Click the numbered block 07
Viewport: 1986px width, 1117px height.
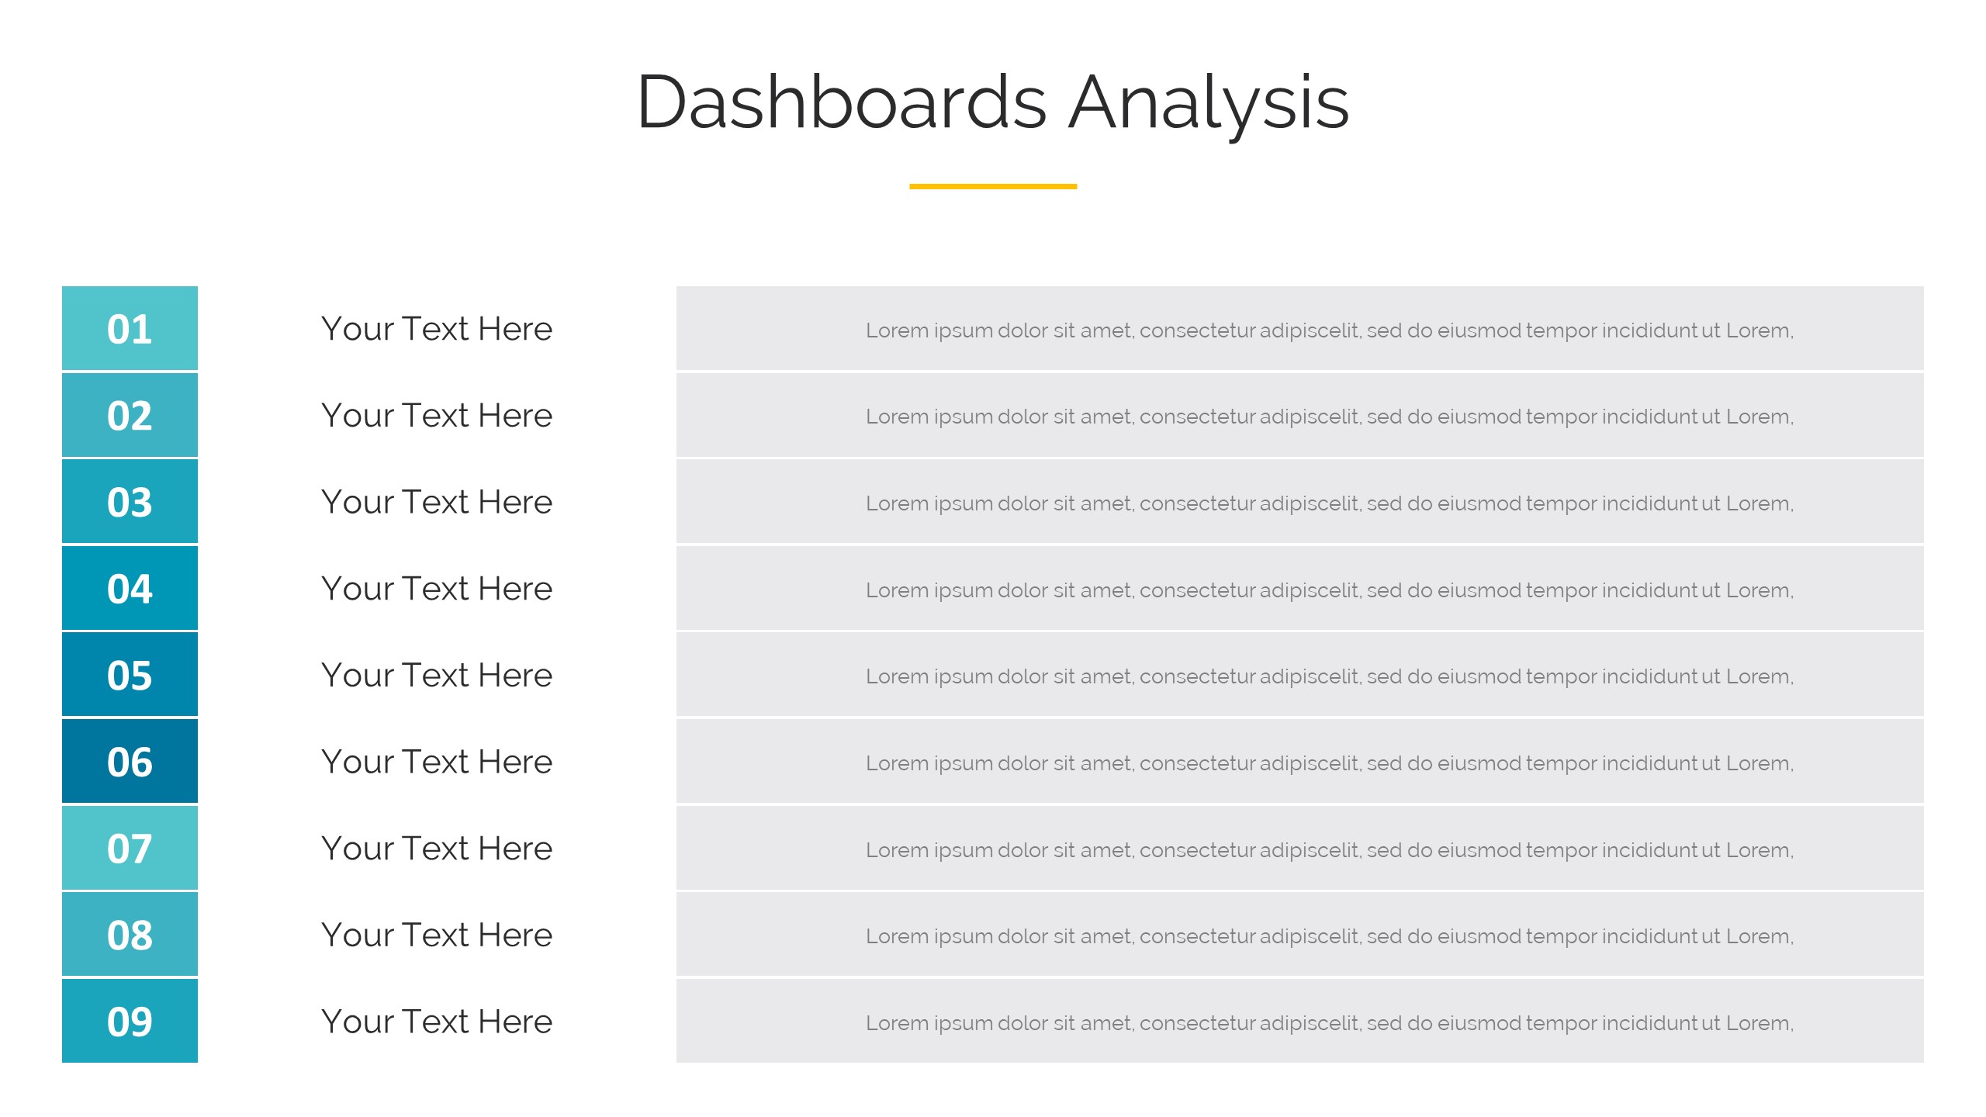pyautogui.click(x=130, y=848)
